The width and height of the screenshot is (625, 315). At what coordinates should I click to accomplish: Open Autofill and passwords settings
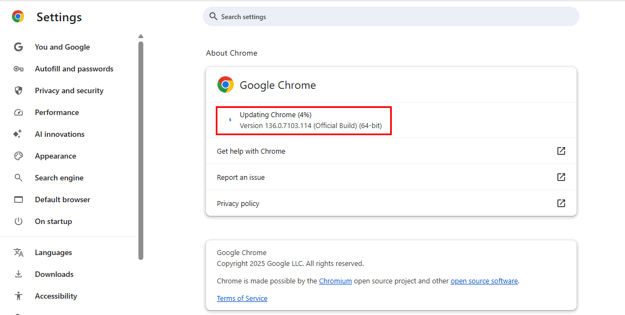74,69
